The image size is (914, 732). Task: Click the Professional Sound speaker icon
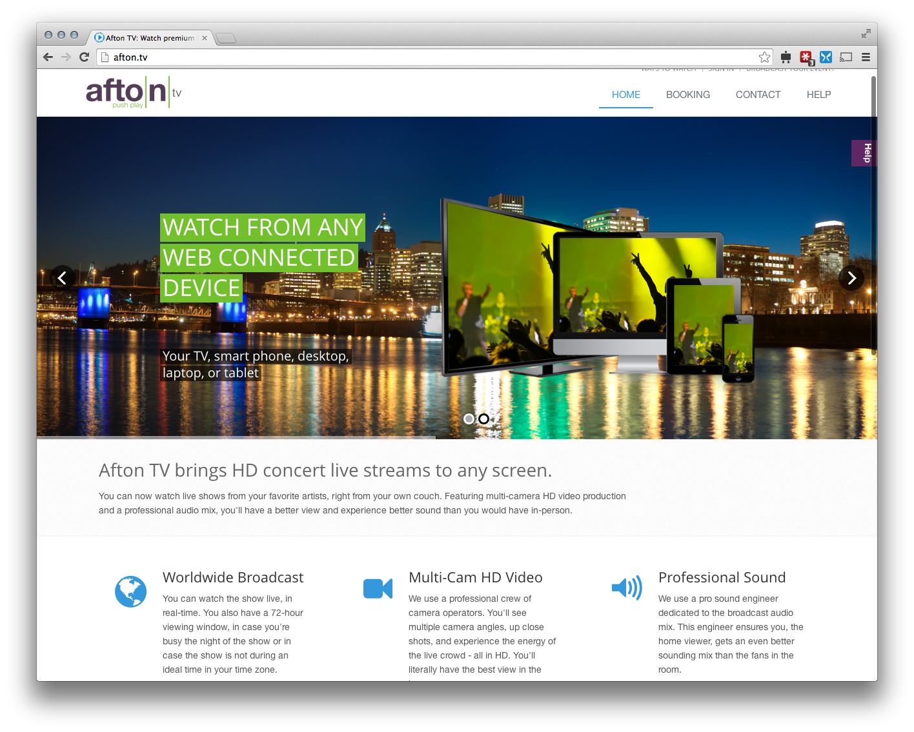point(626,588)
